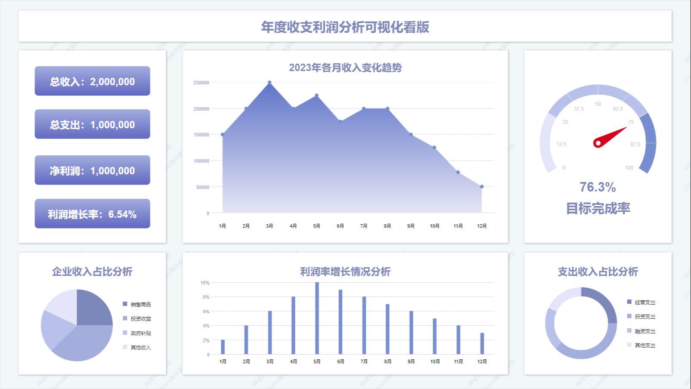Image resolution: width=691 pixels, height=389 pixels.
Task: Toggle the 其他支出 legend swatch
Action: point(629,345)
